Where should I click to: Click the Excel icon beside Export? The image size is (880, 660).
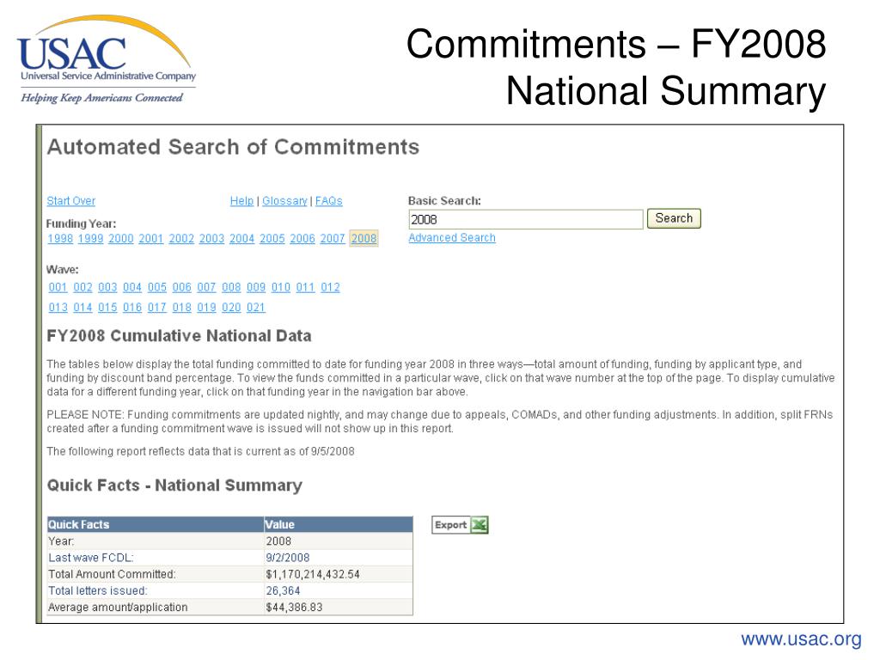[x=480, y=525]
